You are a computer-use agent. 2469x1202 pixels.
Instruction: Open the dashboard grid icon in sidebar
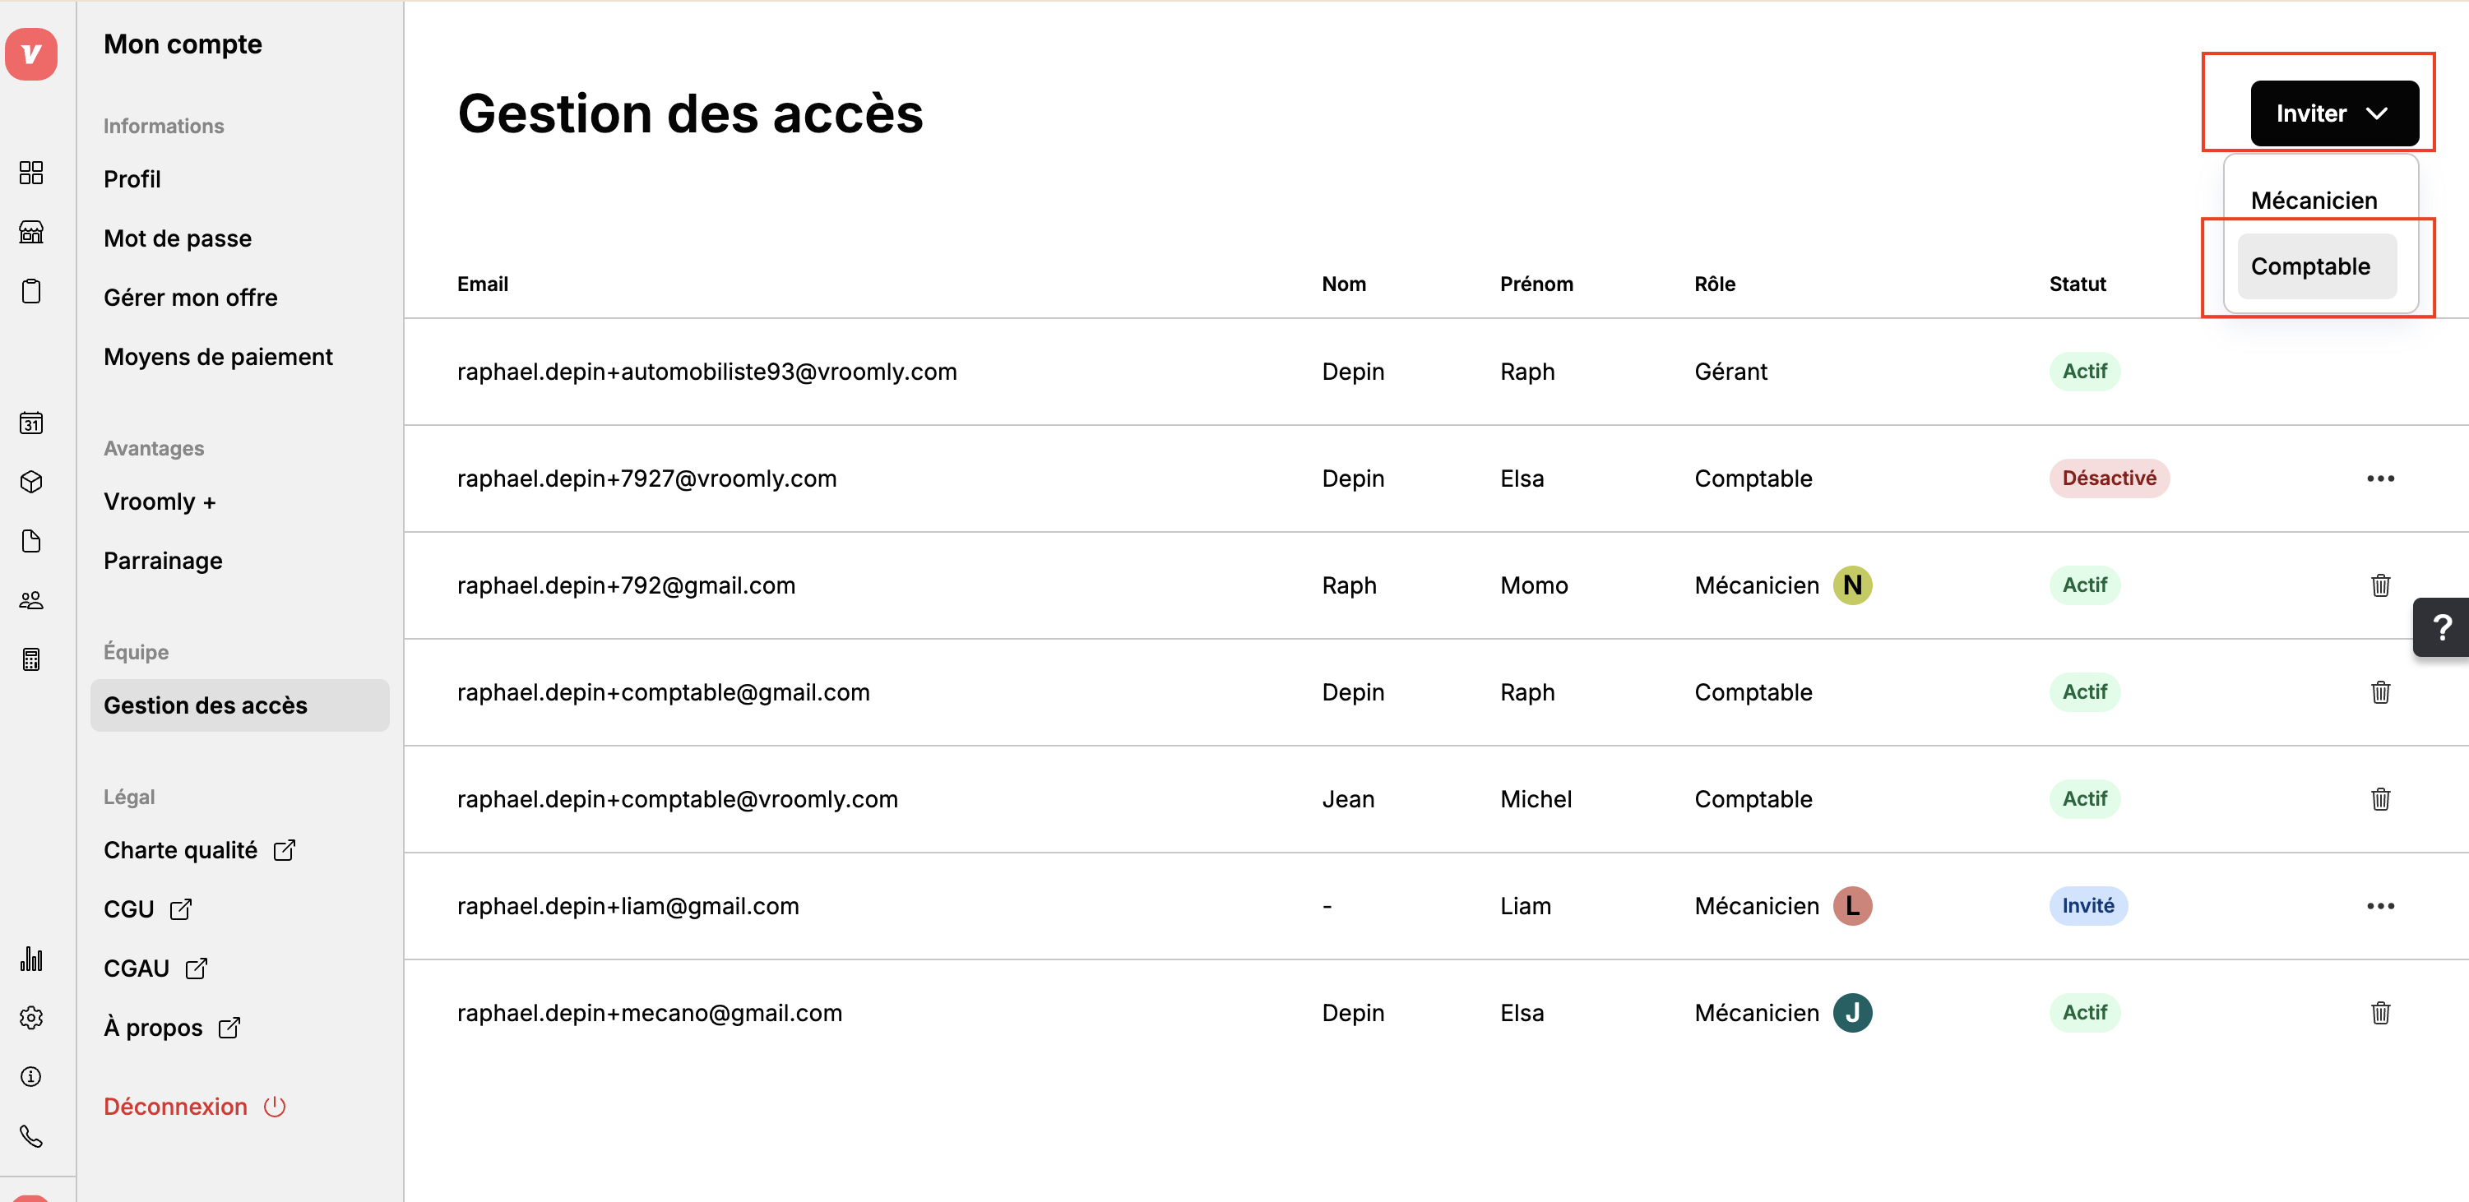tap(30, 173)
